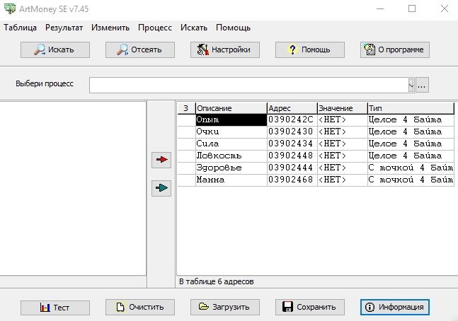Screen dimensions: 458x321
Task: Click the С точкой type cell of Здоровье row
Action: [411, 168]
